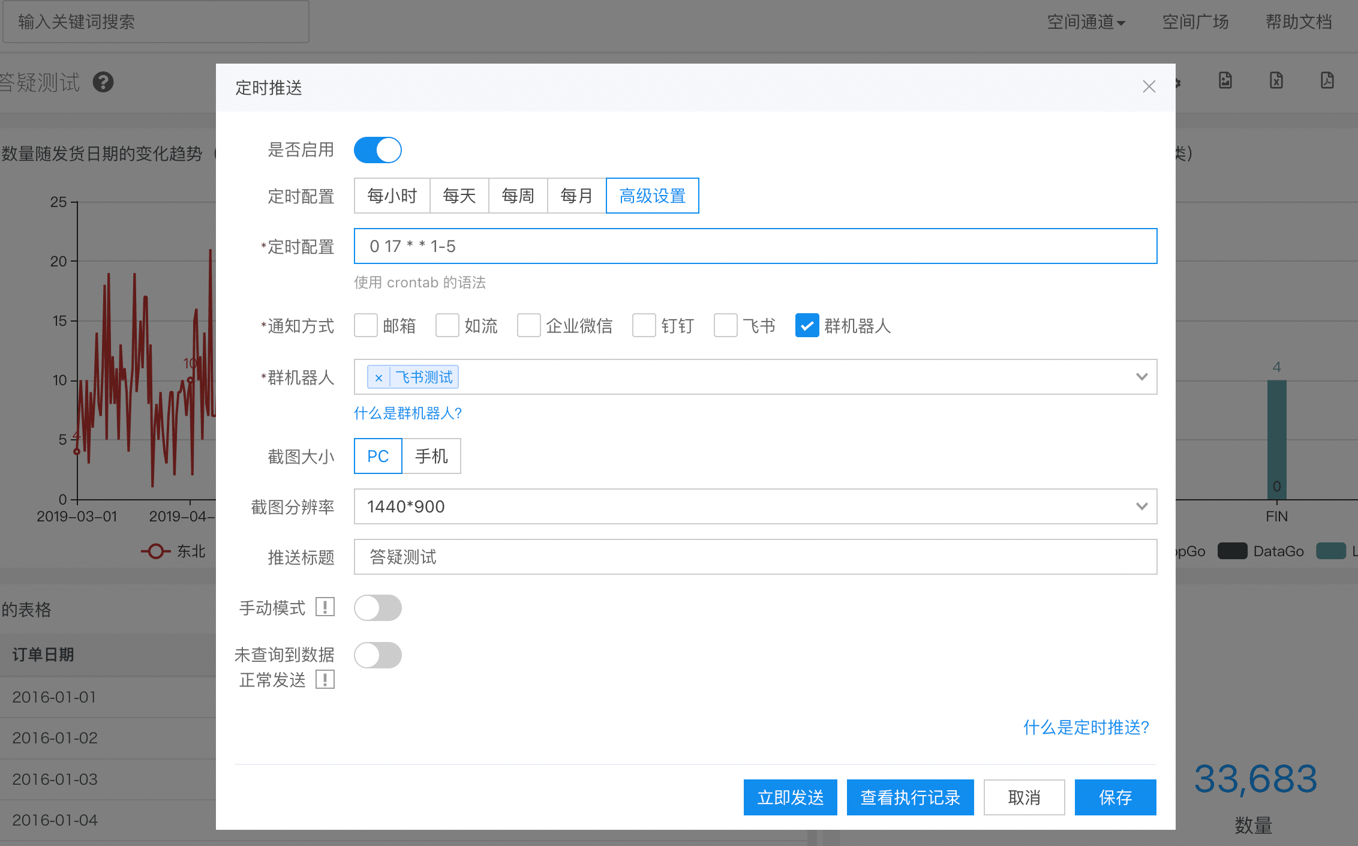Open 帮助文档 in the top navigation
1358x846 pixels.
(x=1299, y=22)
